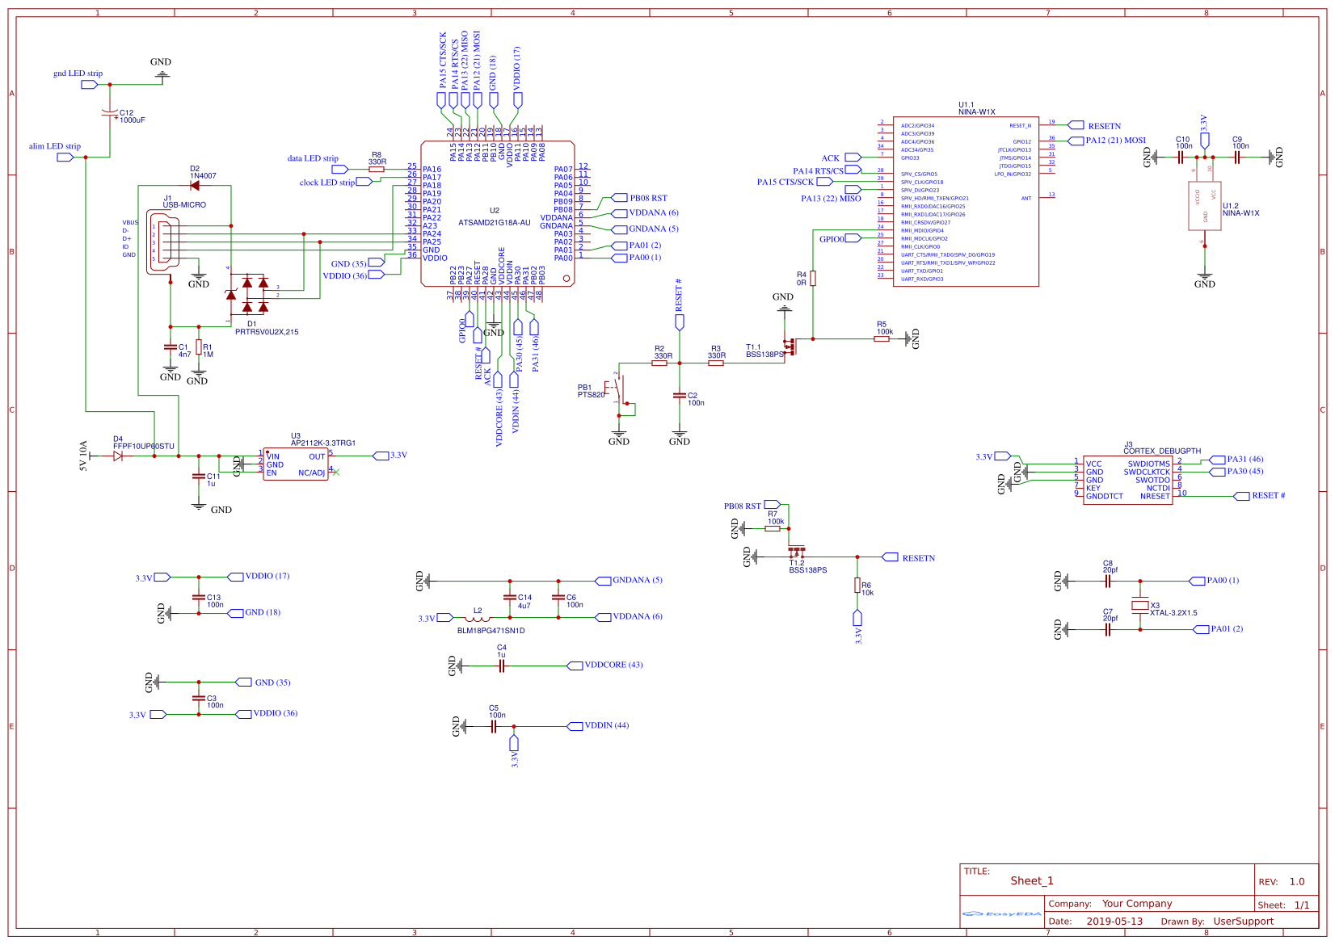Select the USB-MICRO connector J1
1335x945 pixels.
tap(163, 242)
